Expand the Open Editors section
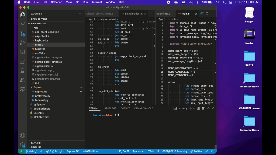This screenshot has height=155, width=276. (39, 19)
